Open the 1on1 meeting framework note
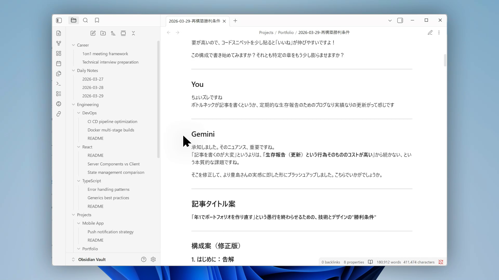The width and height of the screenshot is (499, 280). coord(105,54)
